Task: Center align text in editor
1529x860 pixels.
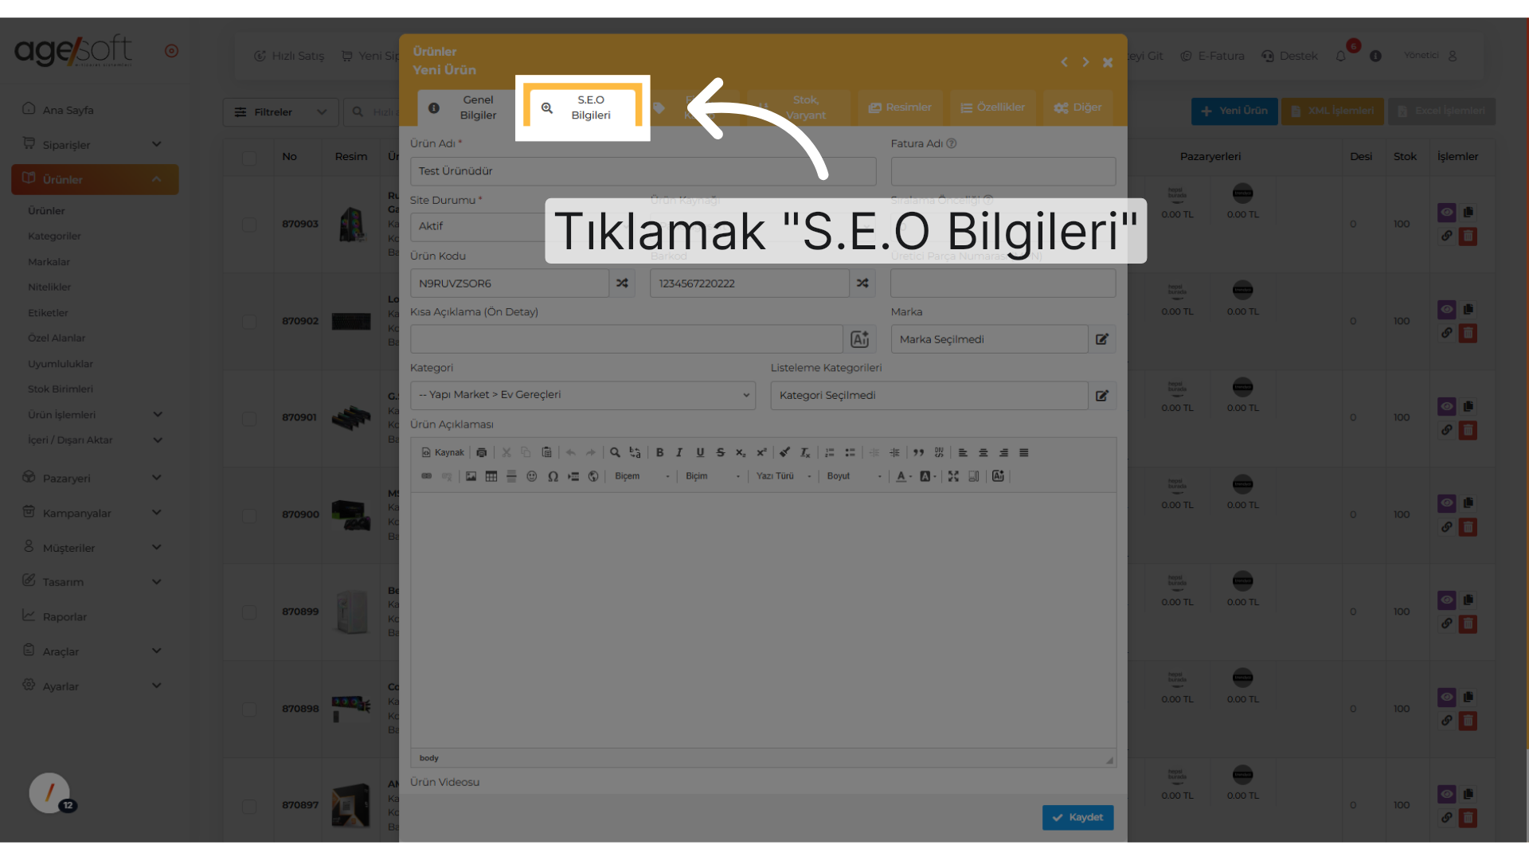Action: [x=983, y=452]
